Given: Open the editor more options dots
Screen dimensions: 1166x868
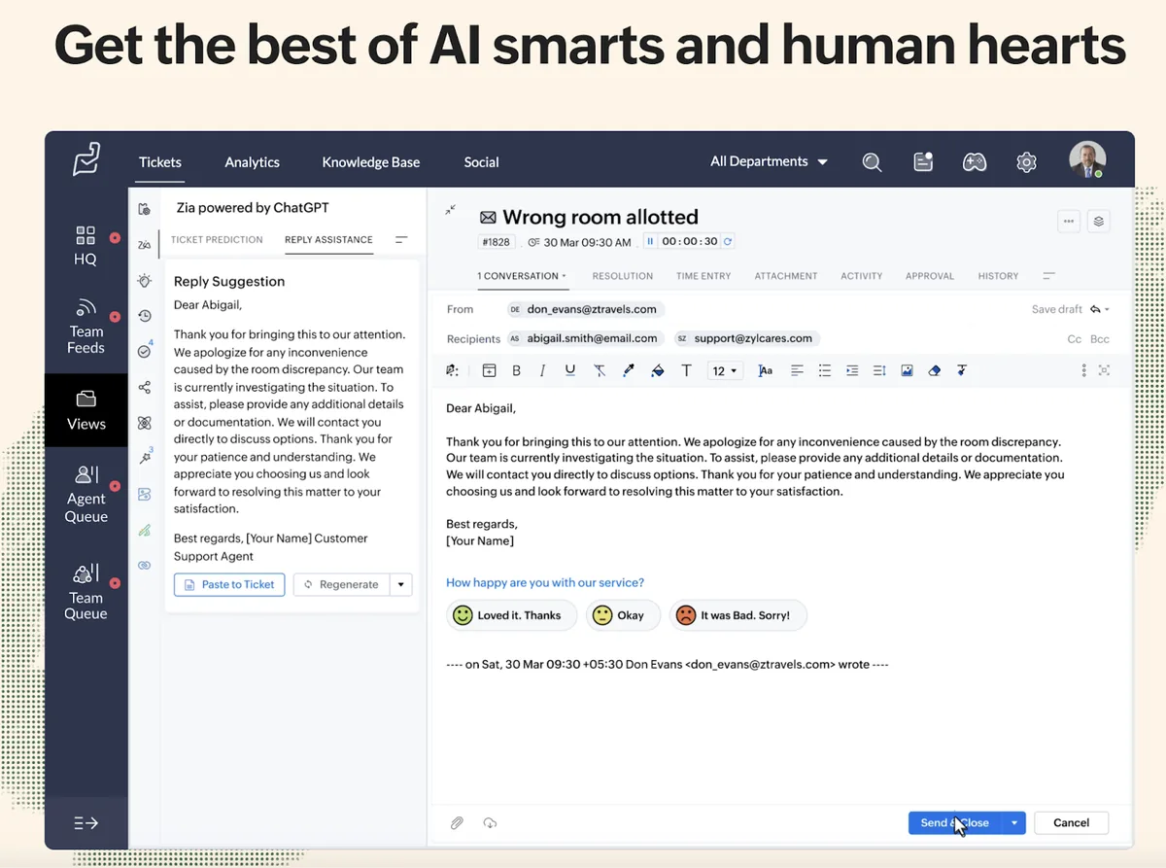Looking at the screenshot, I should (1083, 370).
